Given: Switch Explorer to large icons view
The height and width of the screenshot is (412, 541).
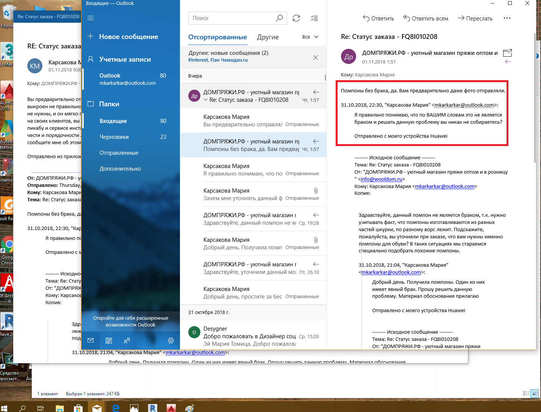Looking at the screenshot, I should [535, 393].
